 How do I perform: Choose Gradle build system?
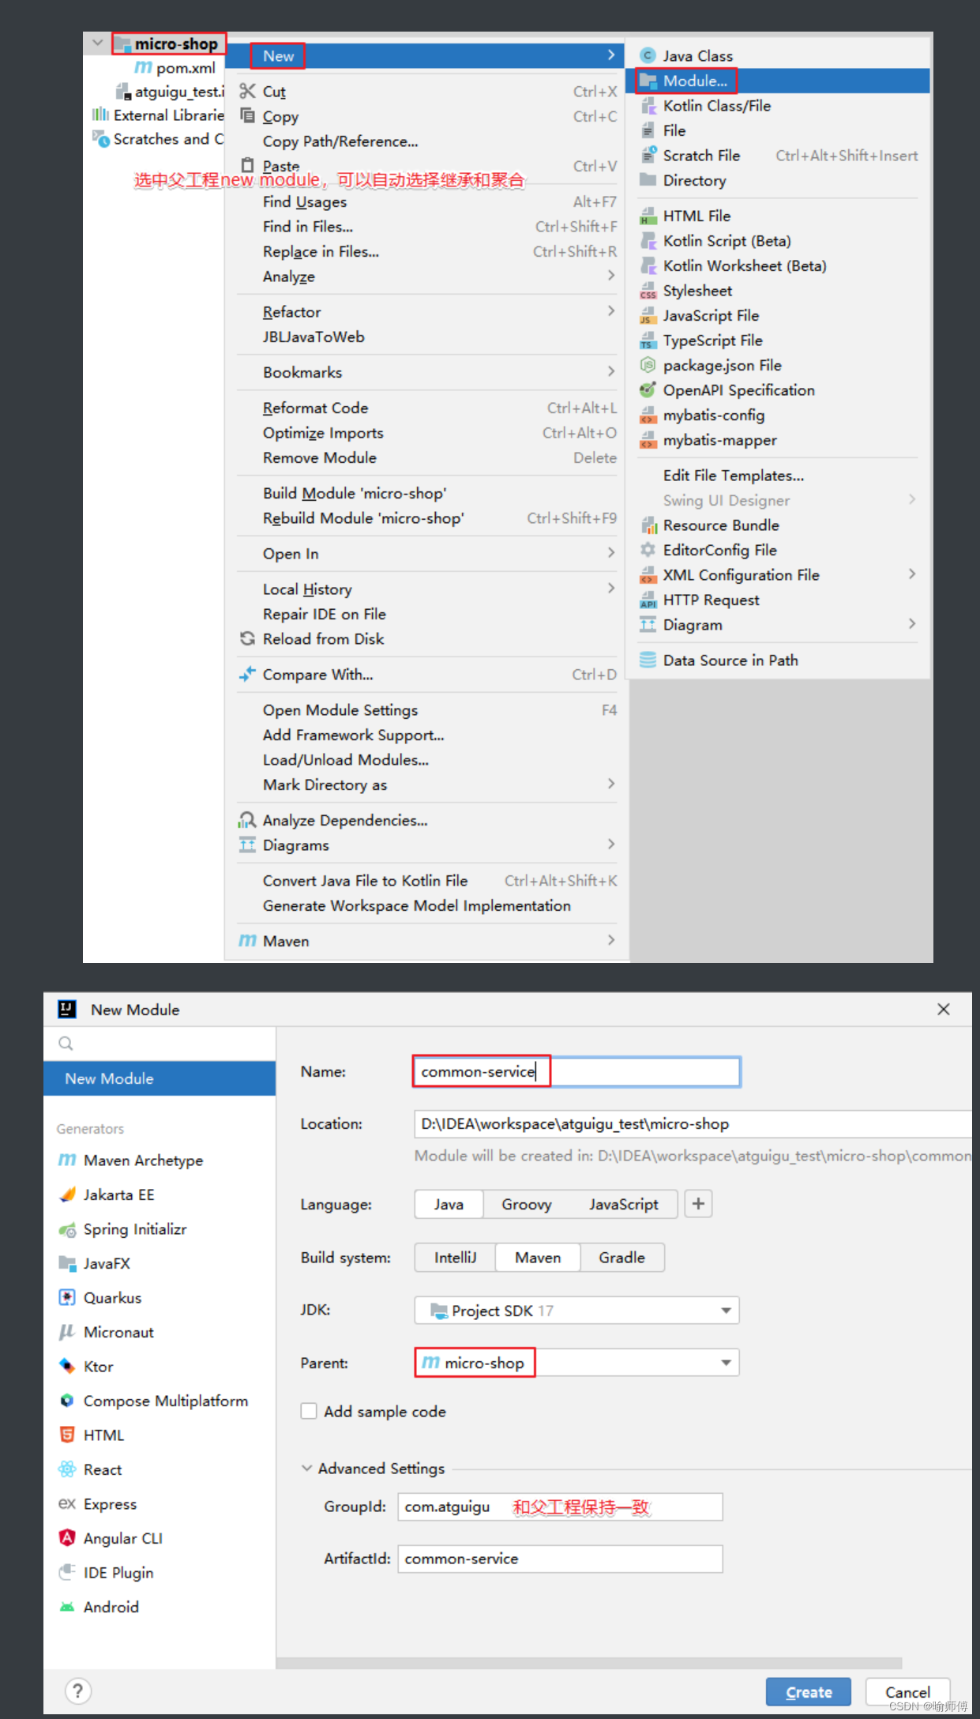(621, 1257)
